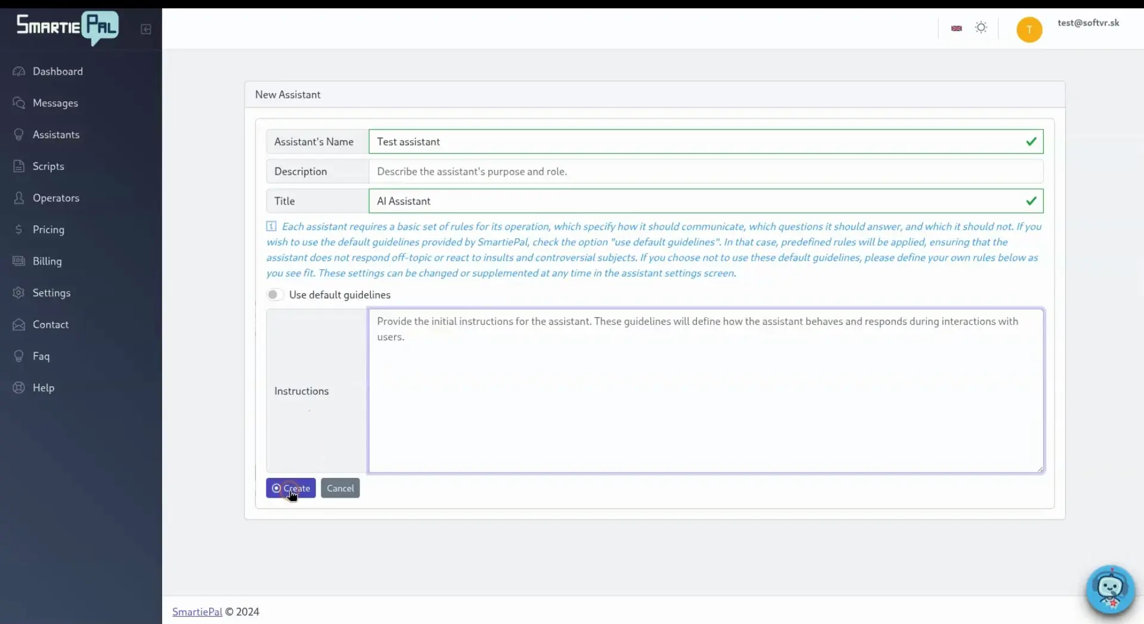
Task: Edit the Assistant's Name field
Action: [656, 141]
